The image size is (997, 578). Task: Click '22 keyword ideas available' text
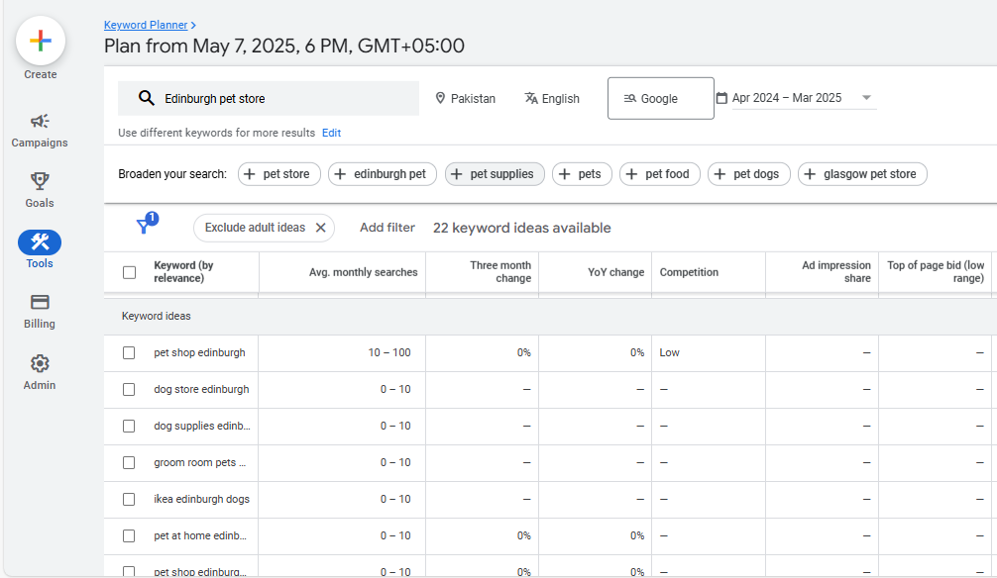click(x=522, y=228)
